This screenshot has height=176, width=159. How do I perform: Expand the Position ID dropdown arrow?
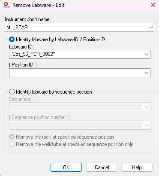(x=147, y=73)
